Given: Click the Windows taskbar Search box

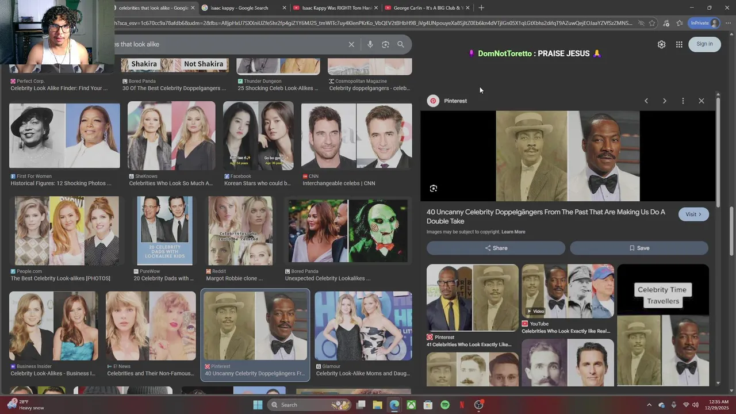Looking at the screenshot, I should pyautogui.click(x=308, y=405).
